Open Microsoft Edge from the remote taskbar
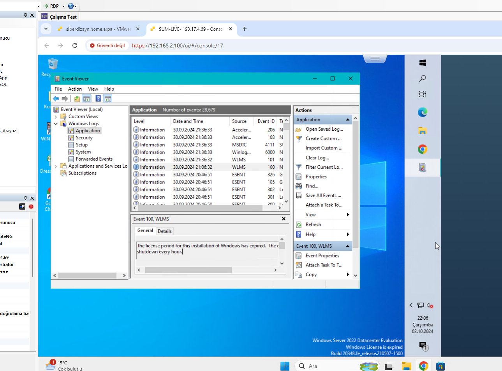The width and height of the screenshot is (502, 371). 423,112
